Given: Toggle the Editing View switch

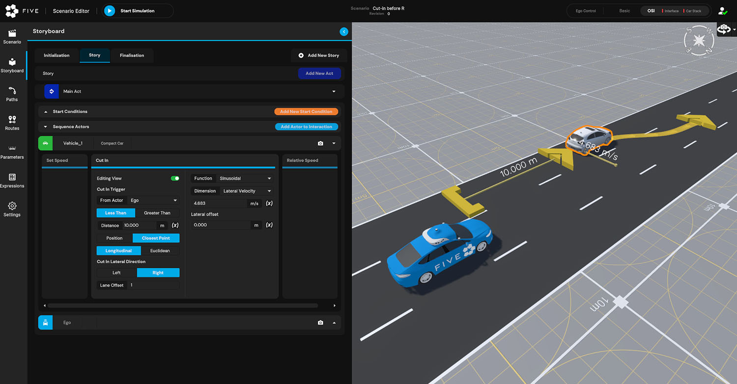Looking at the screenshot, I should point(175,179).
